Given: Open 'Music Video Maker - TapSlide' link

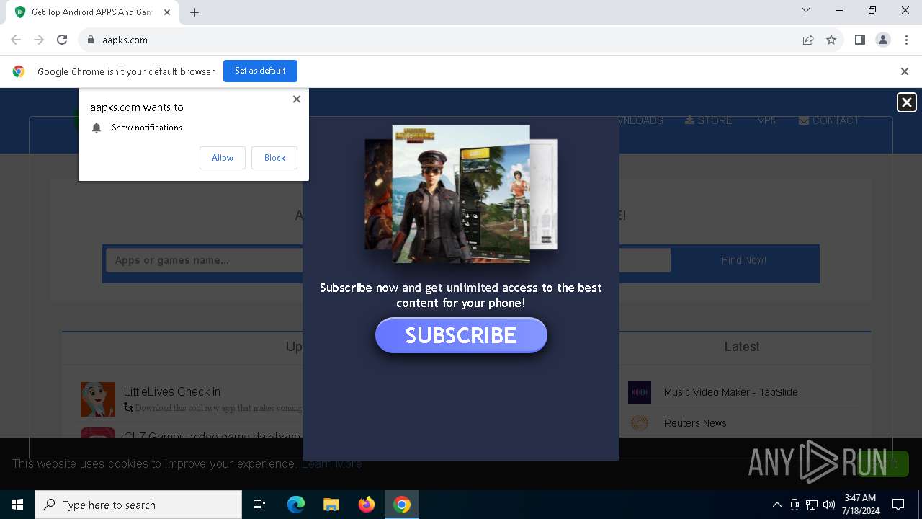Looking at the screenshot, I should coord(731,392).
